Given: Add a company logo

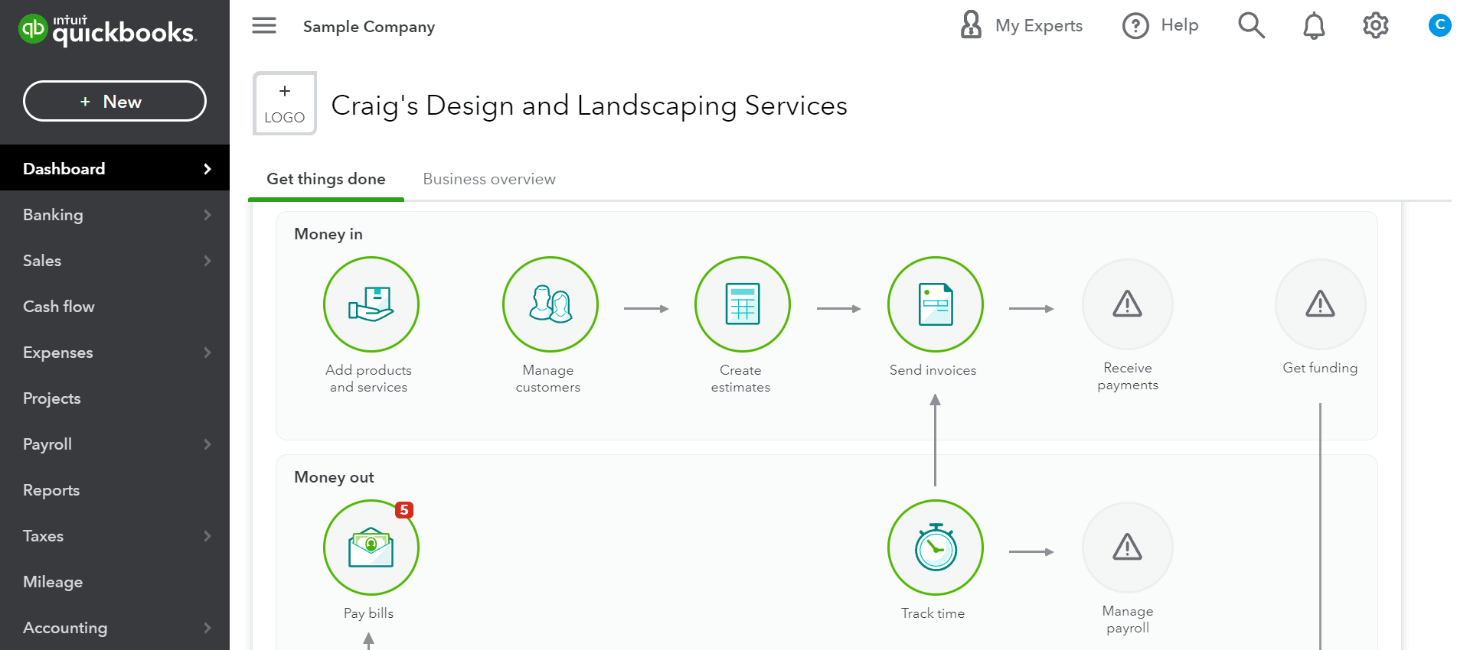Looking at the screenshot, I should [285, 103].
